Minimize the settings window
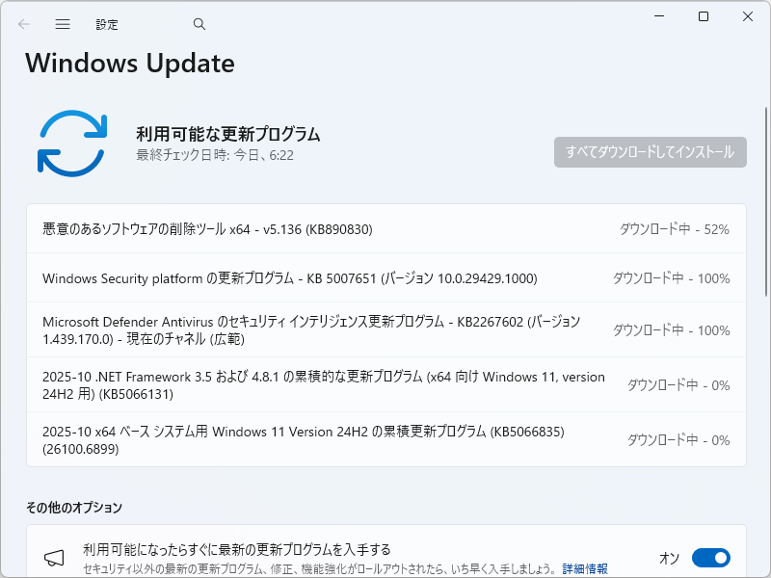Image resolution: width=771 pixels, height=578 pixels. [x=658, y=16]
